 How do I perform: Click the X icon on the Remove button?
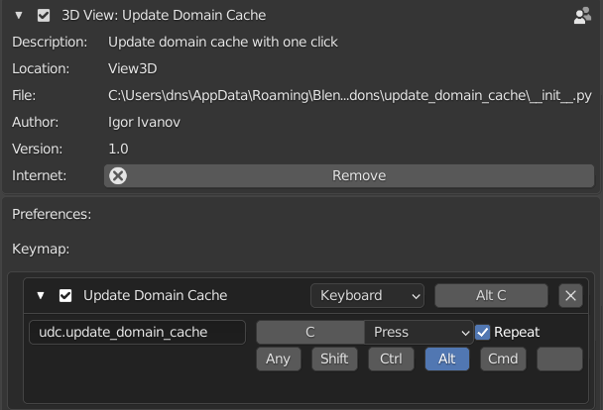(118, 176)
